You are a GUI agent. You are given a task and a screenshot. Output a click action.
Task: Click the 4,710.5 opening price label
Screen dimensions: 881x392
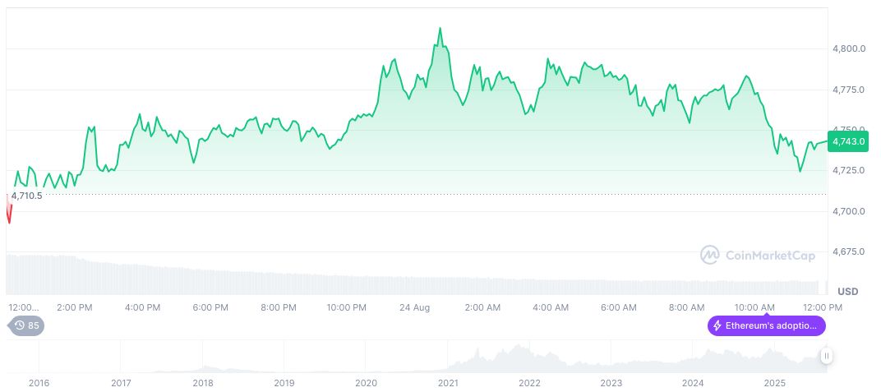coord(27,196)
